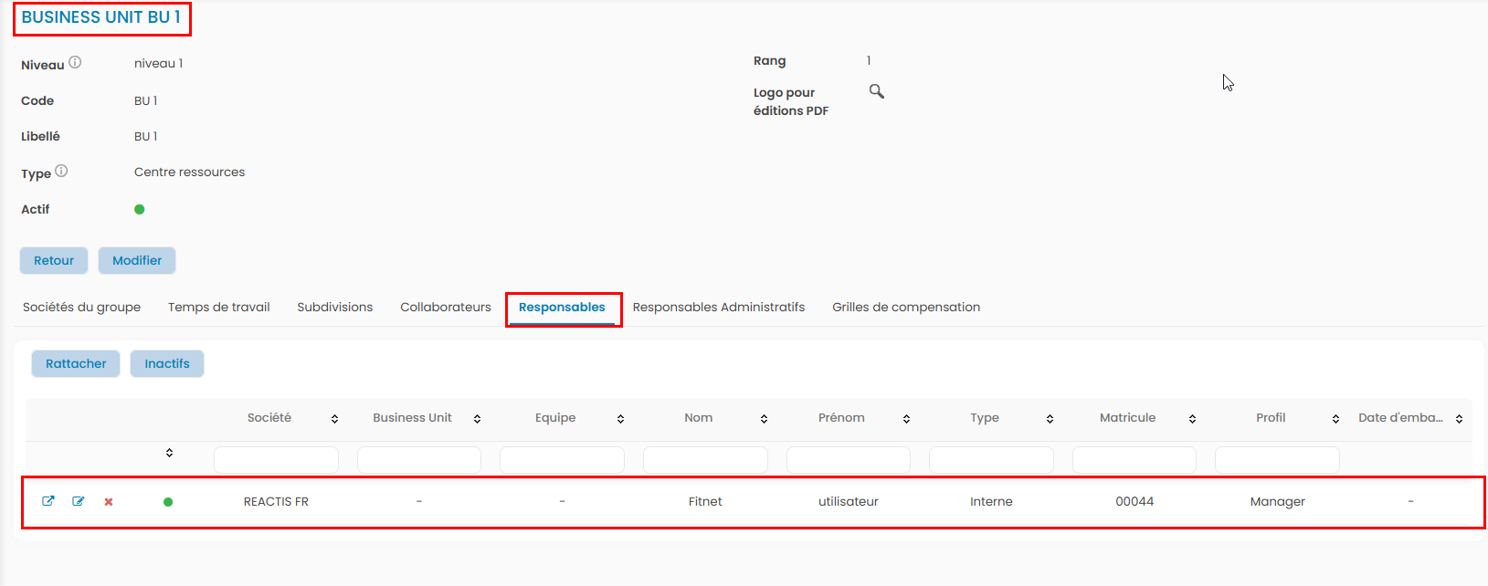
Task: Edit the Fitnet responsable row
Action: [79, 501]
